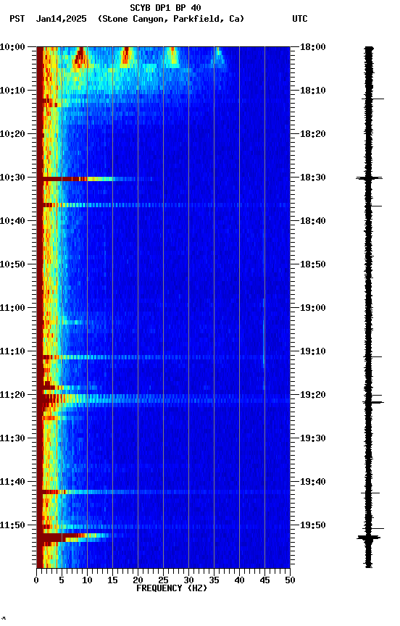Click the 11:11 broadband streak in spectrogram

tap(163, 357)
